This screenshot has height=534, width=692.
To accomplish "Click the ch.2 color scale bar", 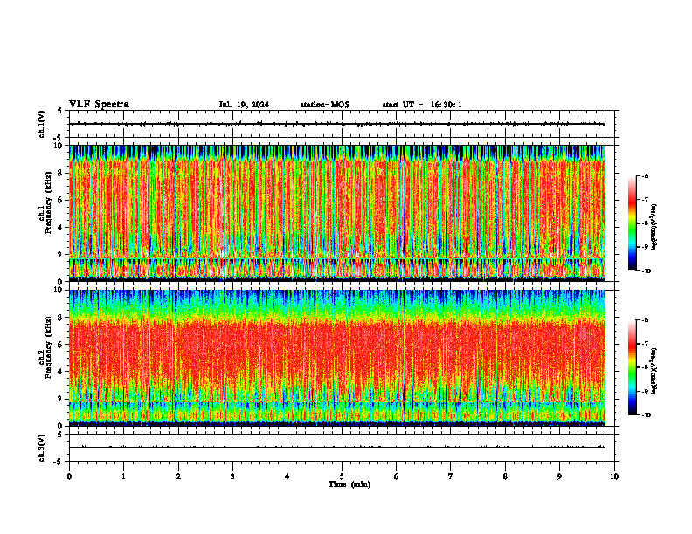I will tap(632, 367).
